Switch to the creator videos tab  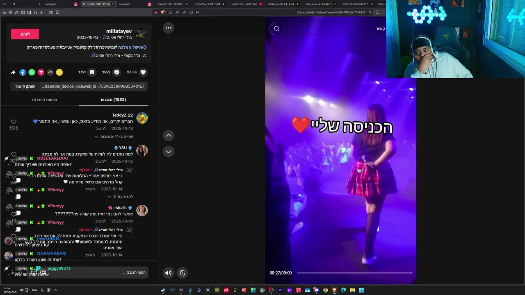point(44,100)
